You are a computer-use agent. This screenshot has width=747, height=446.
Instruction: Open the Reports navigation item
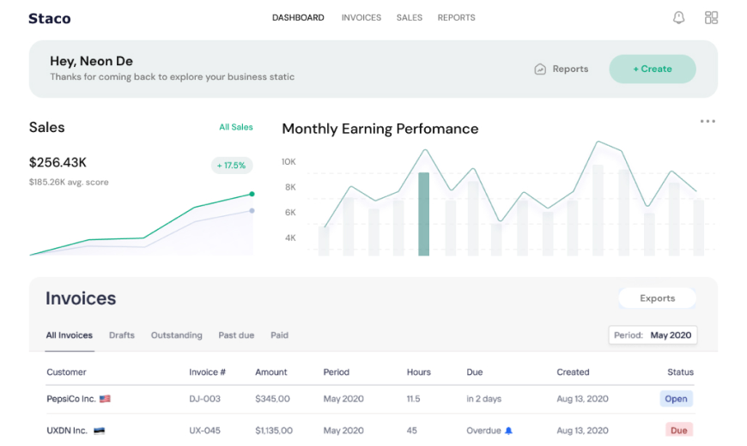tap(456, 18)
